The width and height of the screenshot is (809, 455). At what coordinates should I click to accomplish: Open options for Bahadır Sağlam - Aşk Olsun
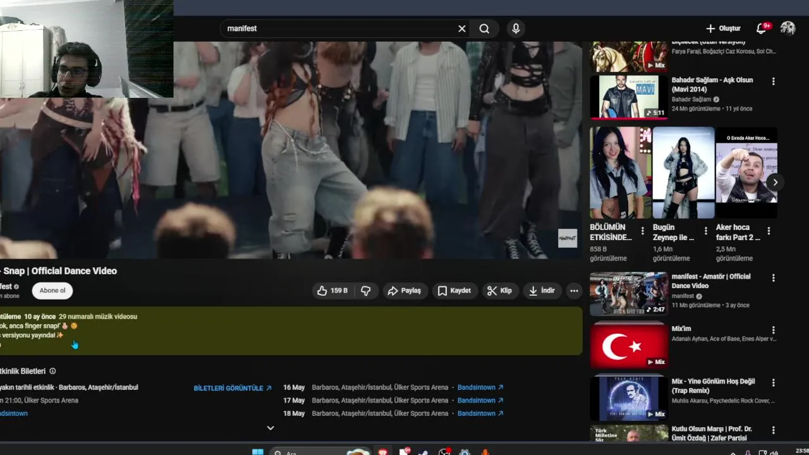[x=773, y=82]
